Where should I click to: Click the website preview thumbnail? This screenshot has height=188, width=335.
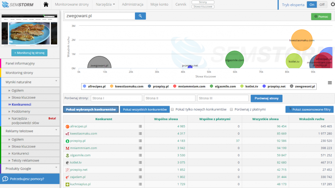click(30, 30)
